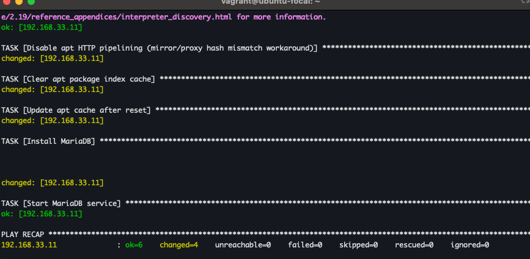
Task: Click the 'changed=4' recap value
Action: click(x=179, y=245)
